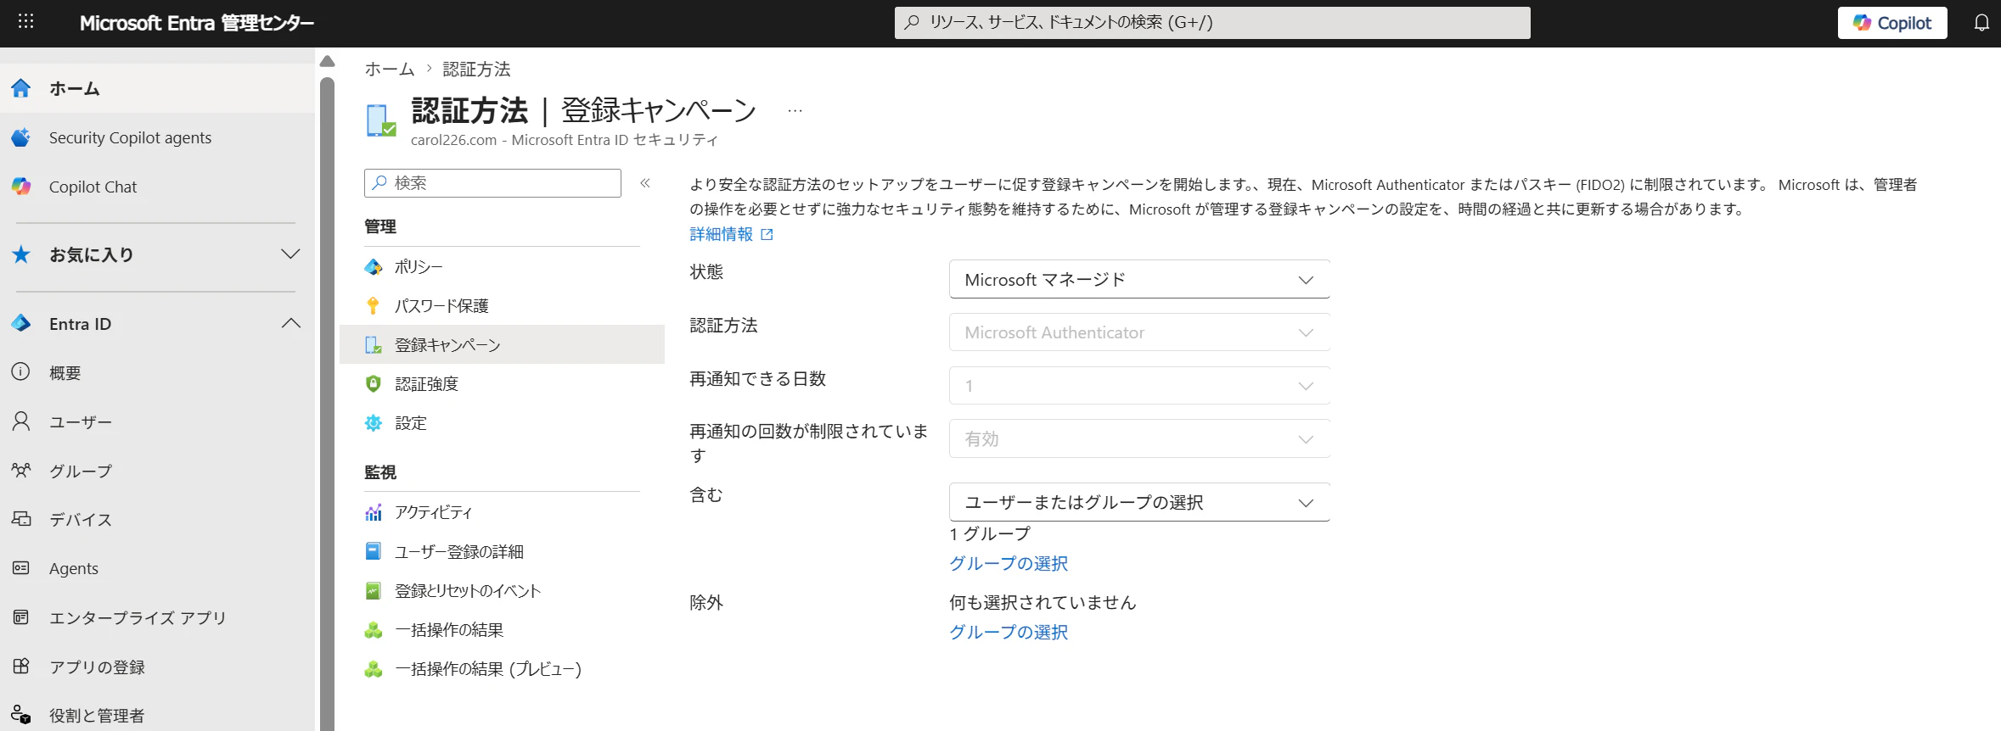Click 認証方法 breadcrumb link

(476, 70)
